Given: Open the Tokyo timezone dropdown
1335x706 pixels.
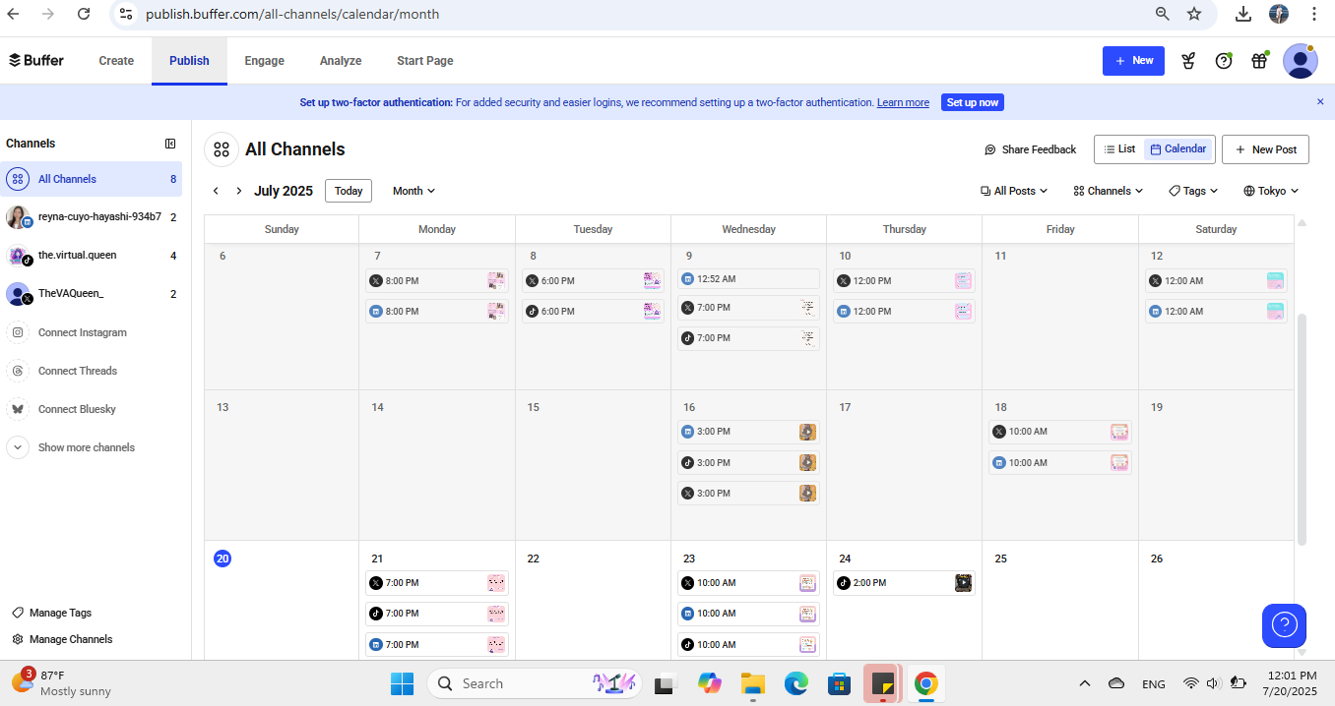Looking at the screenshot, I should point(1271,191).
